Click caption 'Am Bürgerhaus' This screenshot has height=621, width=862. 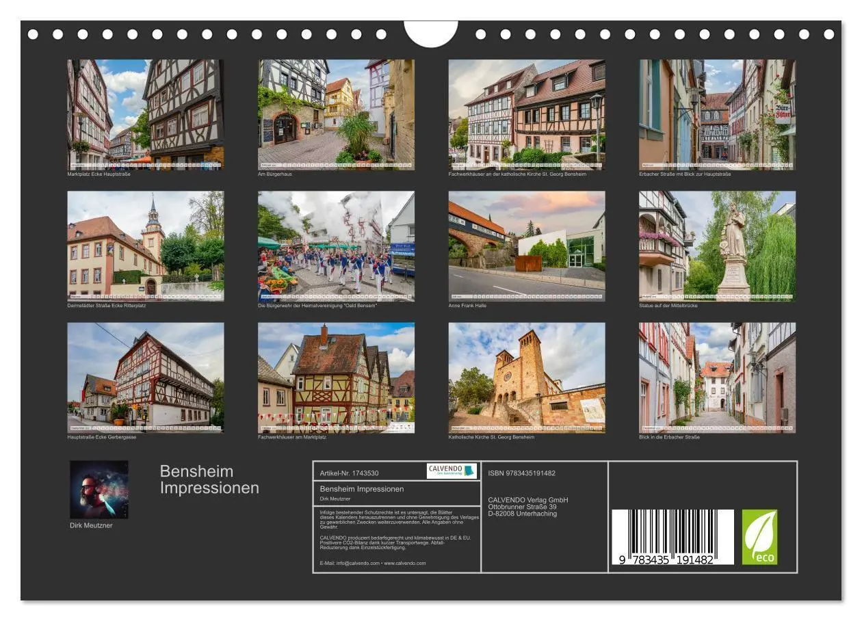pos(274,174)
